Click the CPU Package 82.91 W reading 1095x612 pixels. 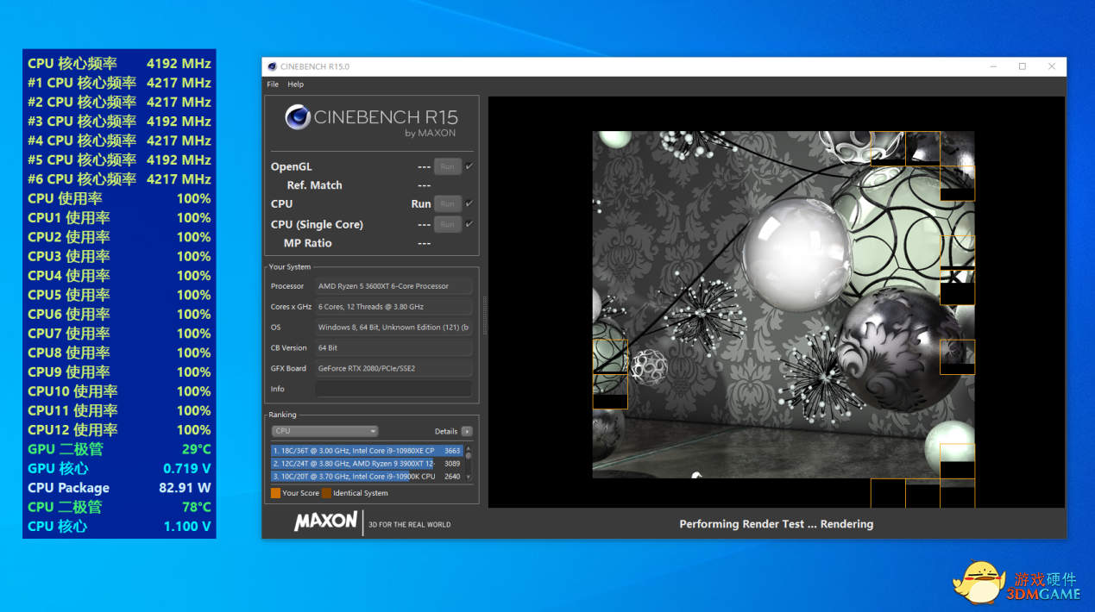click(x=119, y=488)
